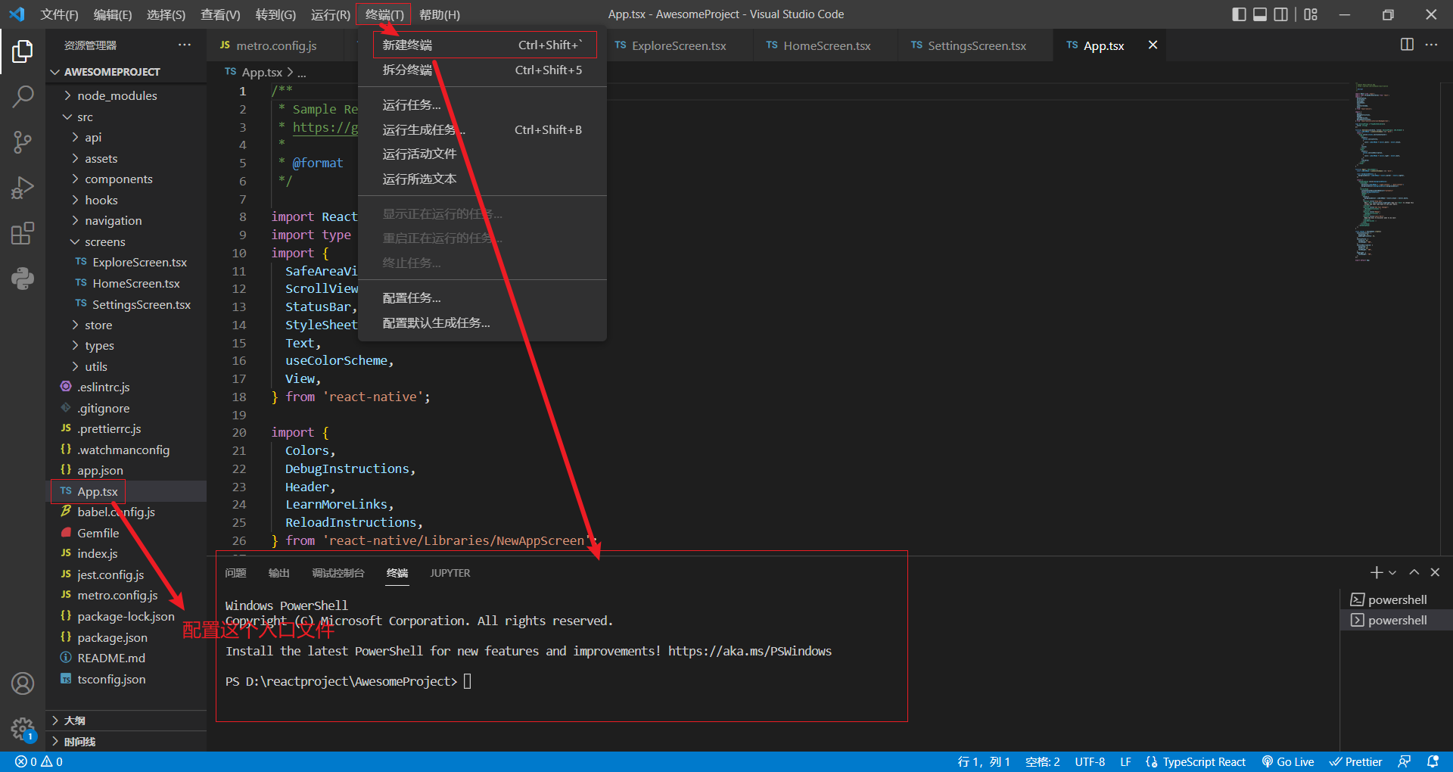
Task: Open customize layout icon
Action: tap(1311, 14)
